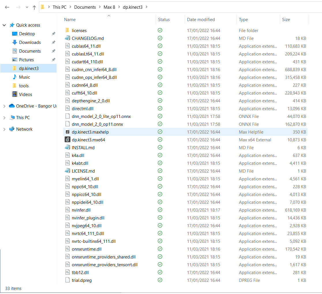Click the Documents pin icon in sidebar
This screenshot has height=294, width=322.
(53, 51)
